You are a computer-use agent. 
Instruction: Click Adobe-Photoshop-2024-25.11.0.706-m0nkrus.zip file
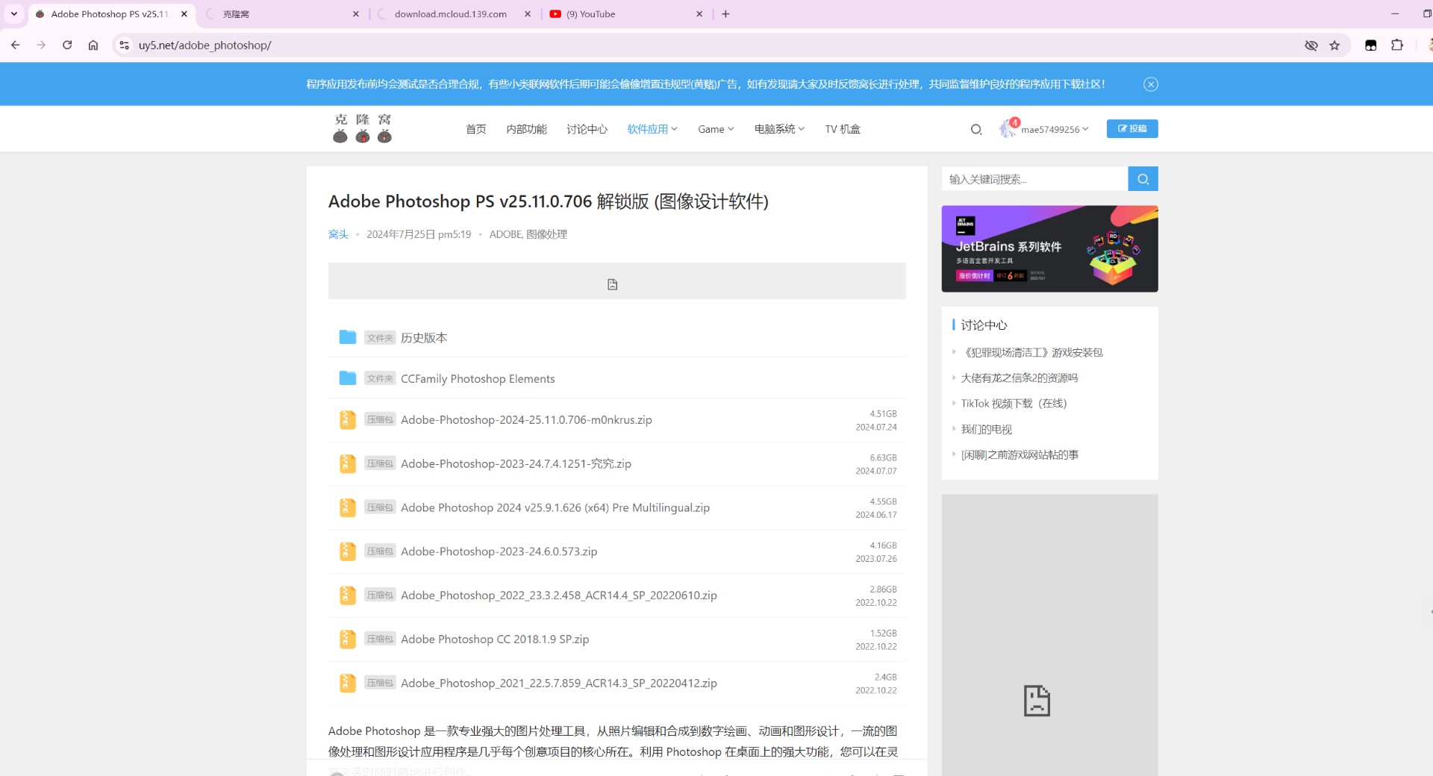pos(526,419)
